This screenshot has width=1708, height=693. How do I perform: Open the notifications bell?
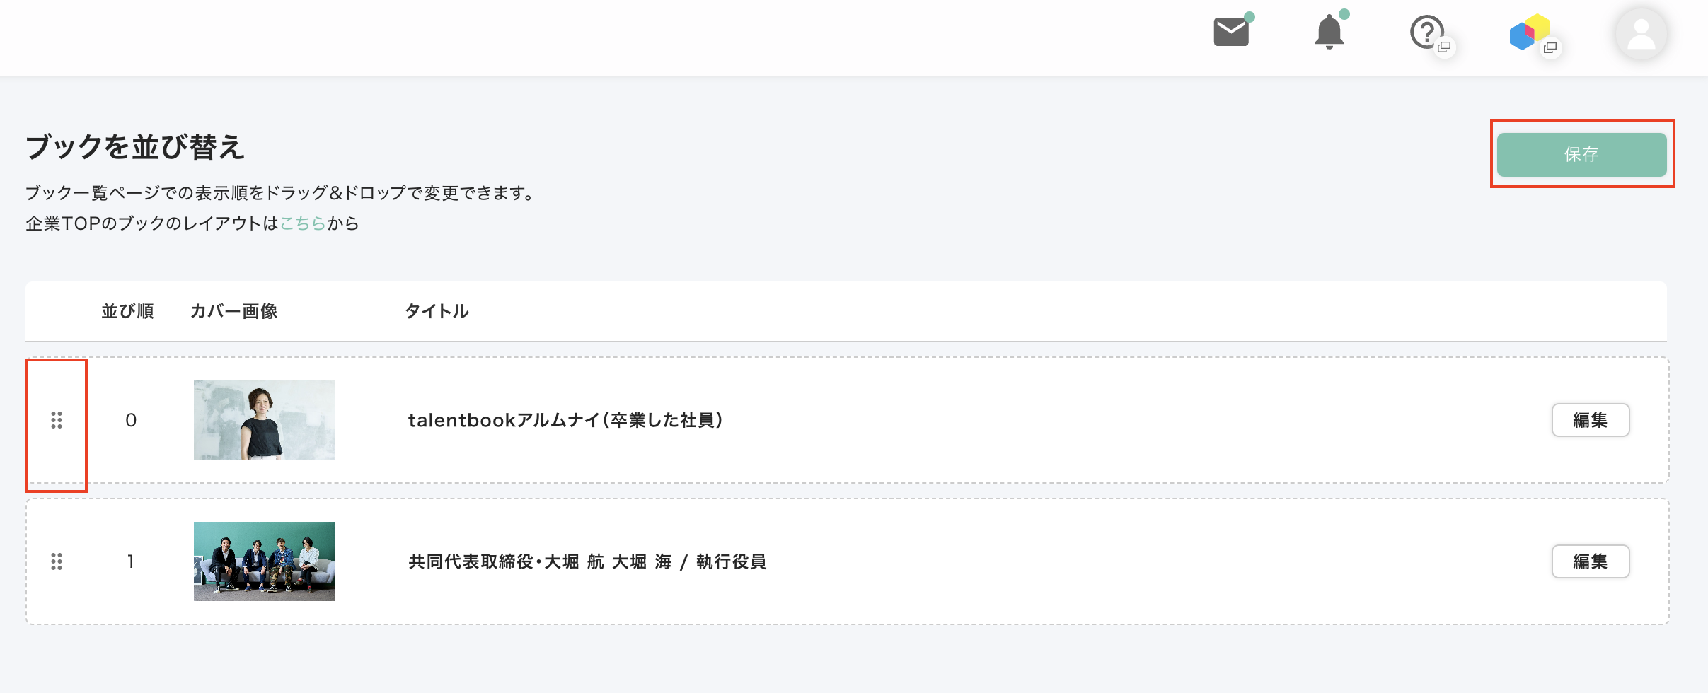tap(1329, 33)
